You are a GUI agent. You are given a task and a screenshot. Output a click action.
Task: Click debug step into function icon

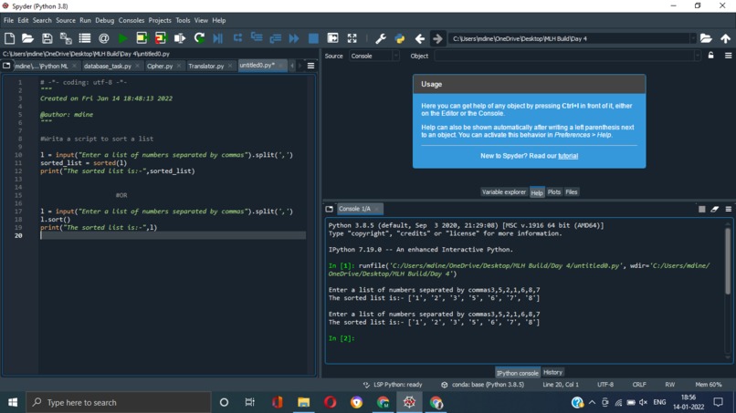[x=257, y=38]
